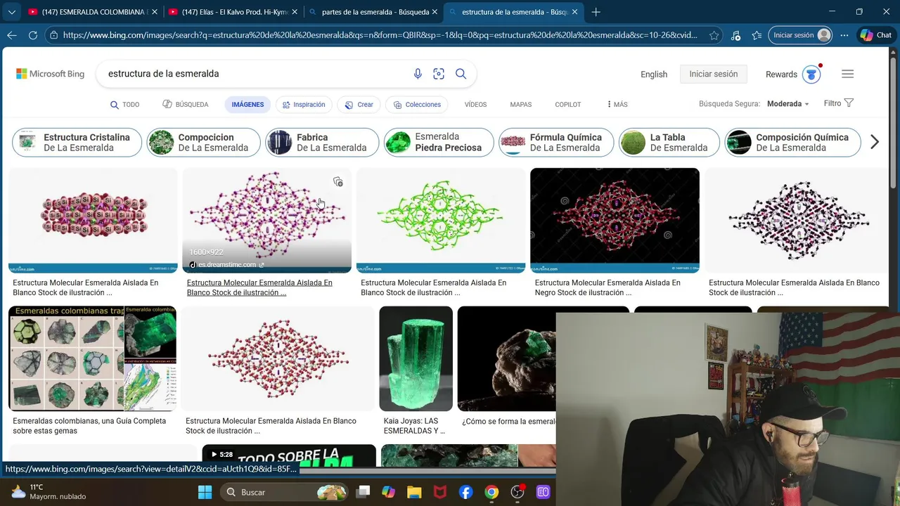Viewport: 900px width, 506px height.
Task: Go back with the browser back arrow
Action: [x=12, y=35]
